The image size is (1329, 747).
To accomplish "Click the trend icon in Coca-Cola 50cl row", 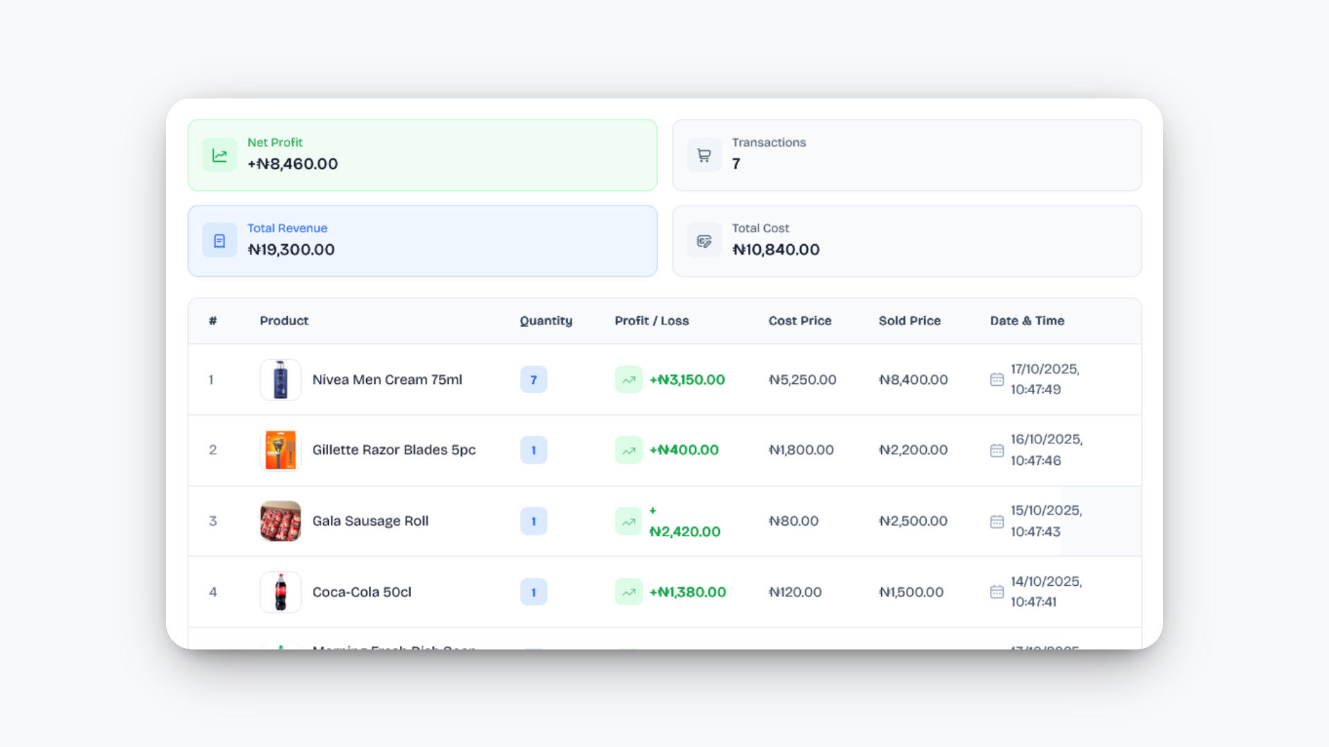I will [x=629, y=592].
